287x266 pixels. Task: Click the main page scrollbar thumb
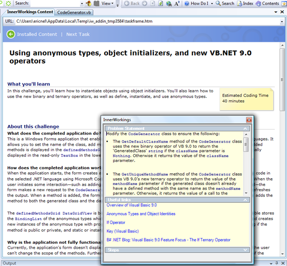[282, 79]
